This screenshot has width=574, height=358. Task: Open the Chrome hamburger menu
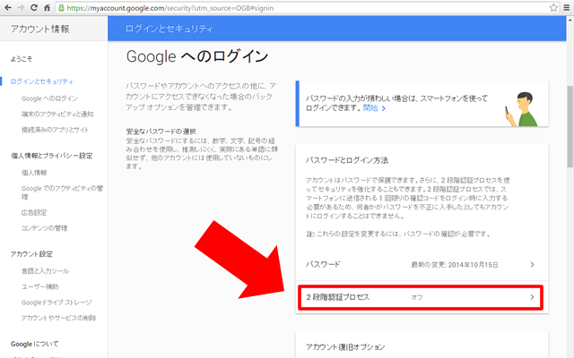[x=566, y=8]
